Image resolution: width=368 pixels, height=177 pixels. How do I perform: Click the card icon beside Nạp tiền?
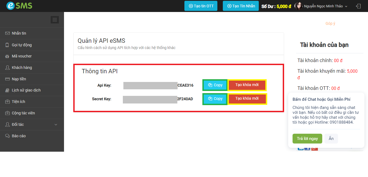(x=7, y=79)
